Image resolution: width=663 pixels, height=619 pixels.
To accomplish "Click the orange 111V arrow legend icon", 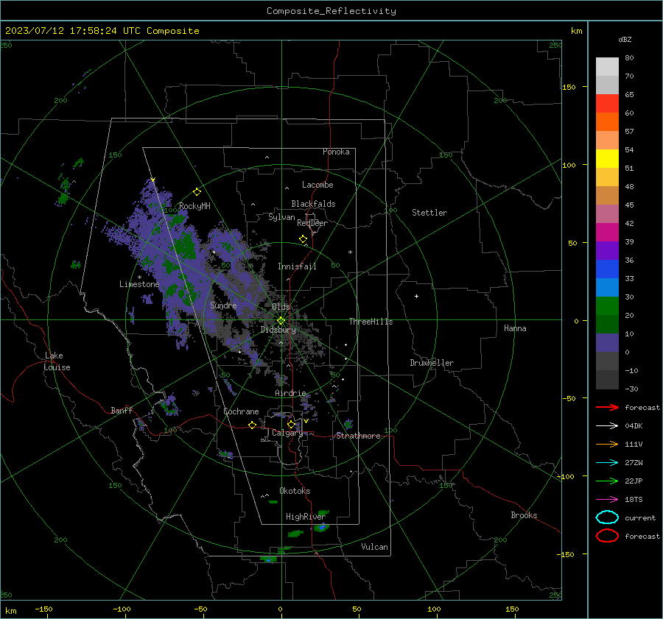I will 607,444.
